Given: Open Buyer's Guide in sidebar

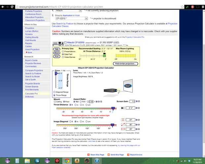Looking at the screenshot, I should pos(31,60).
